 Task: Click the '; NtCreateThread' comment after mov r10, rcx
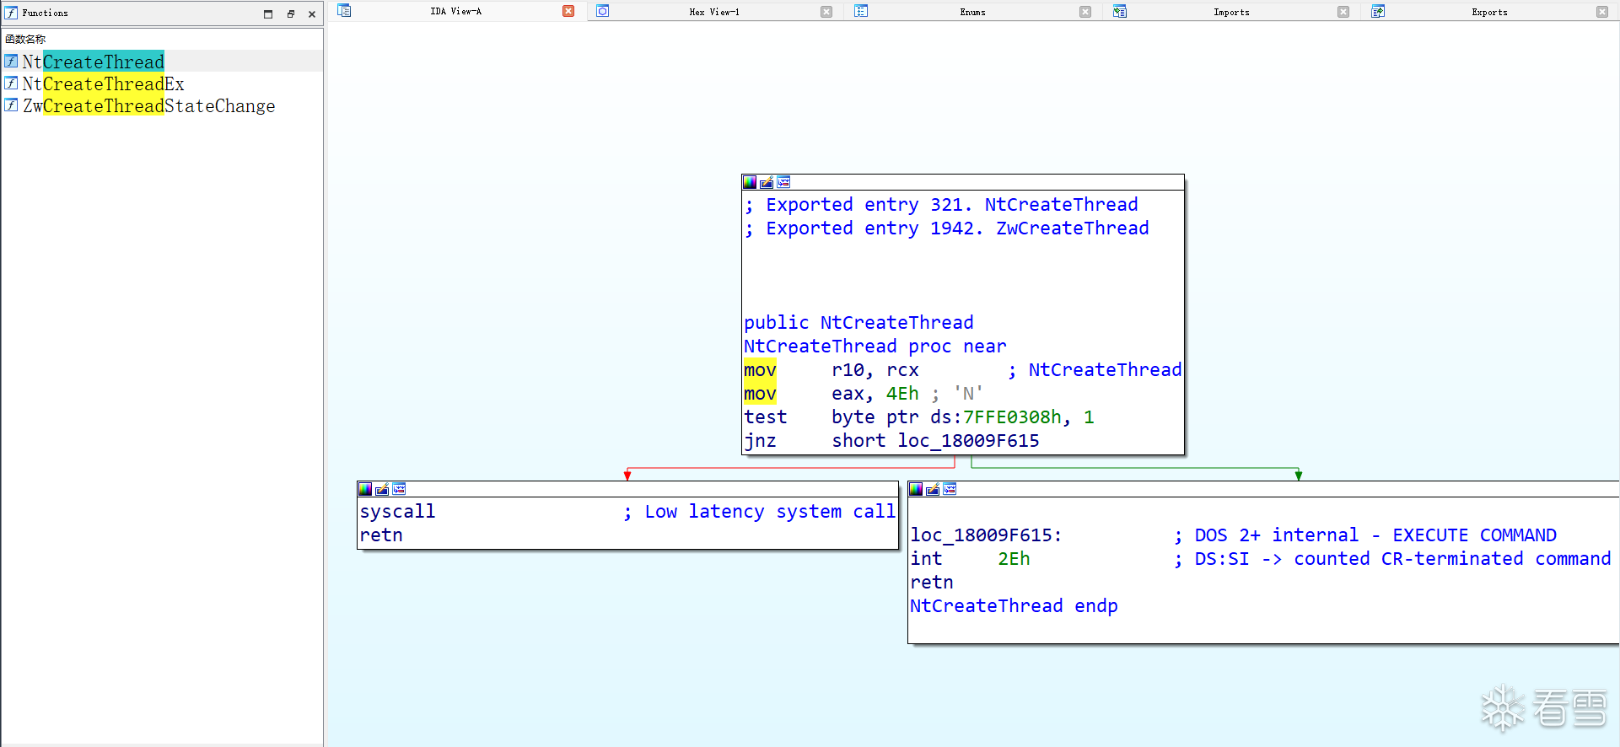[x=1095, y=370]
